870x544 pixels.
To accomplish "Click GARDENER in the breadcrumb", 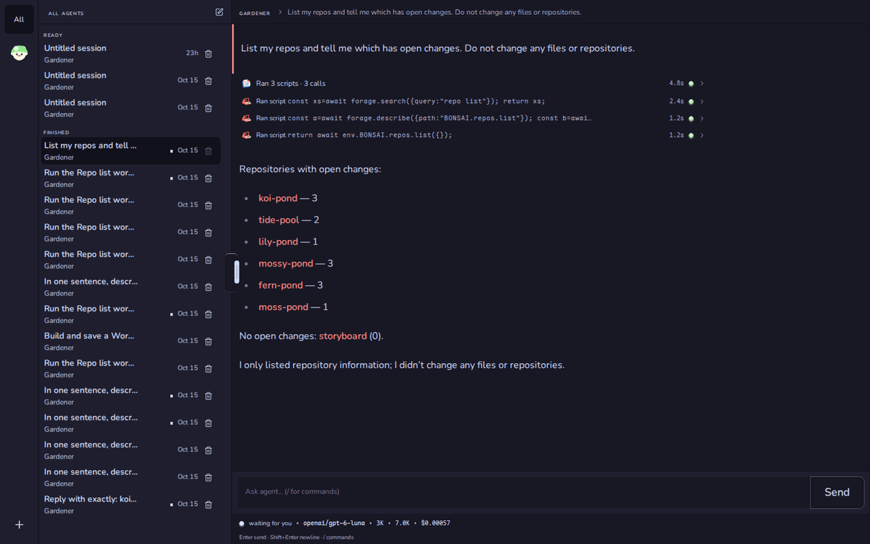I will click(x=254, y=13).
